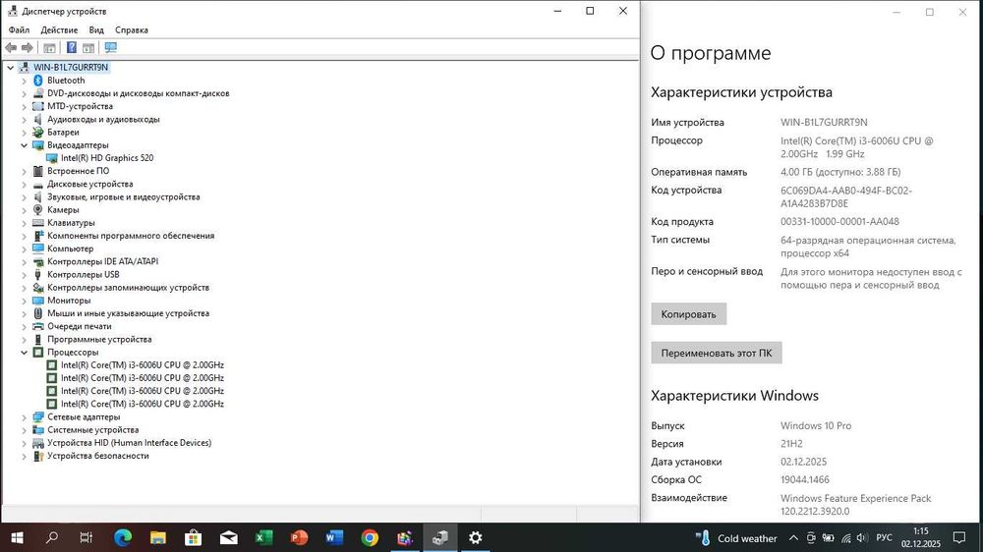This screenshot has height=552, width=983.
Task: Select the Intel(R) HD Graphics 520 adapter
Action: coord(107,158)
